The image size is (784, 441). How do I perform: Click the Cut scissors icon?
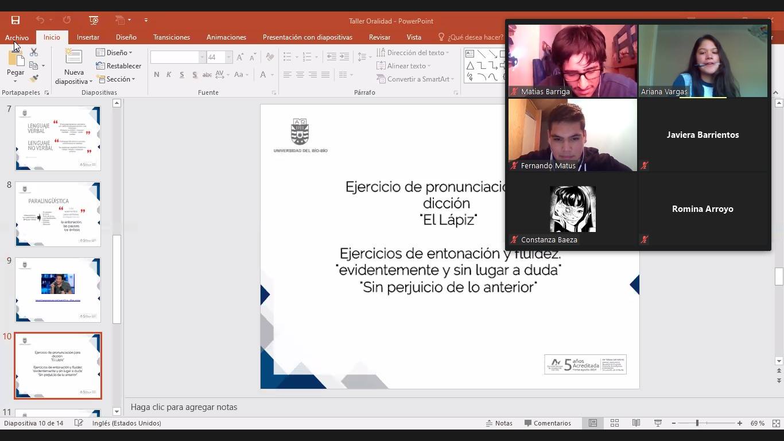(33, 53)
